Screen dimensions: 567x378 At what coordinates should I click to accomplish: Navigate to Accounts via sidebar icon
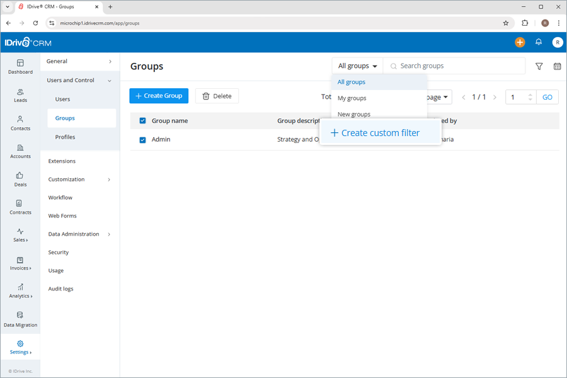point(20,151)
